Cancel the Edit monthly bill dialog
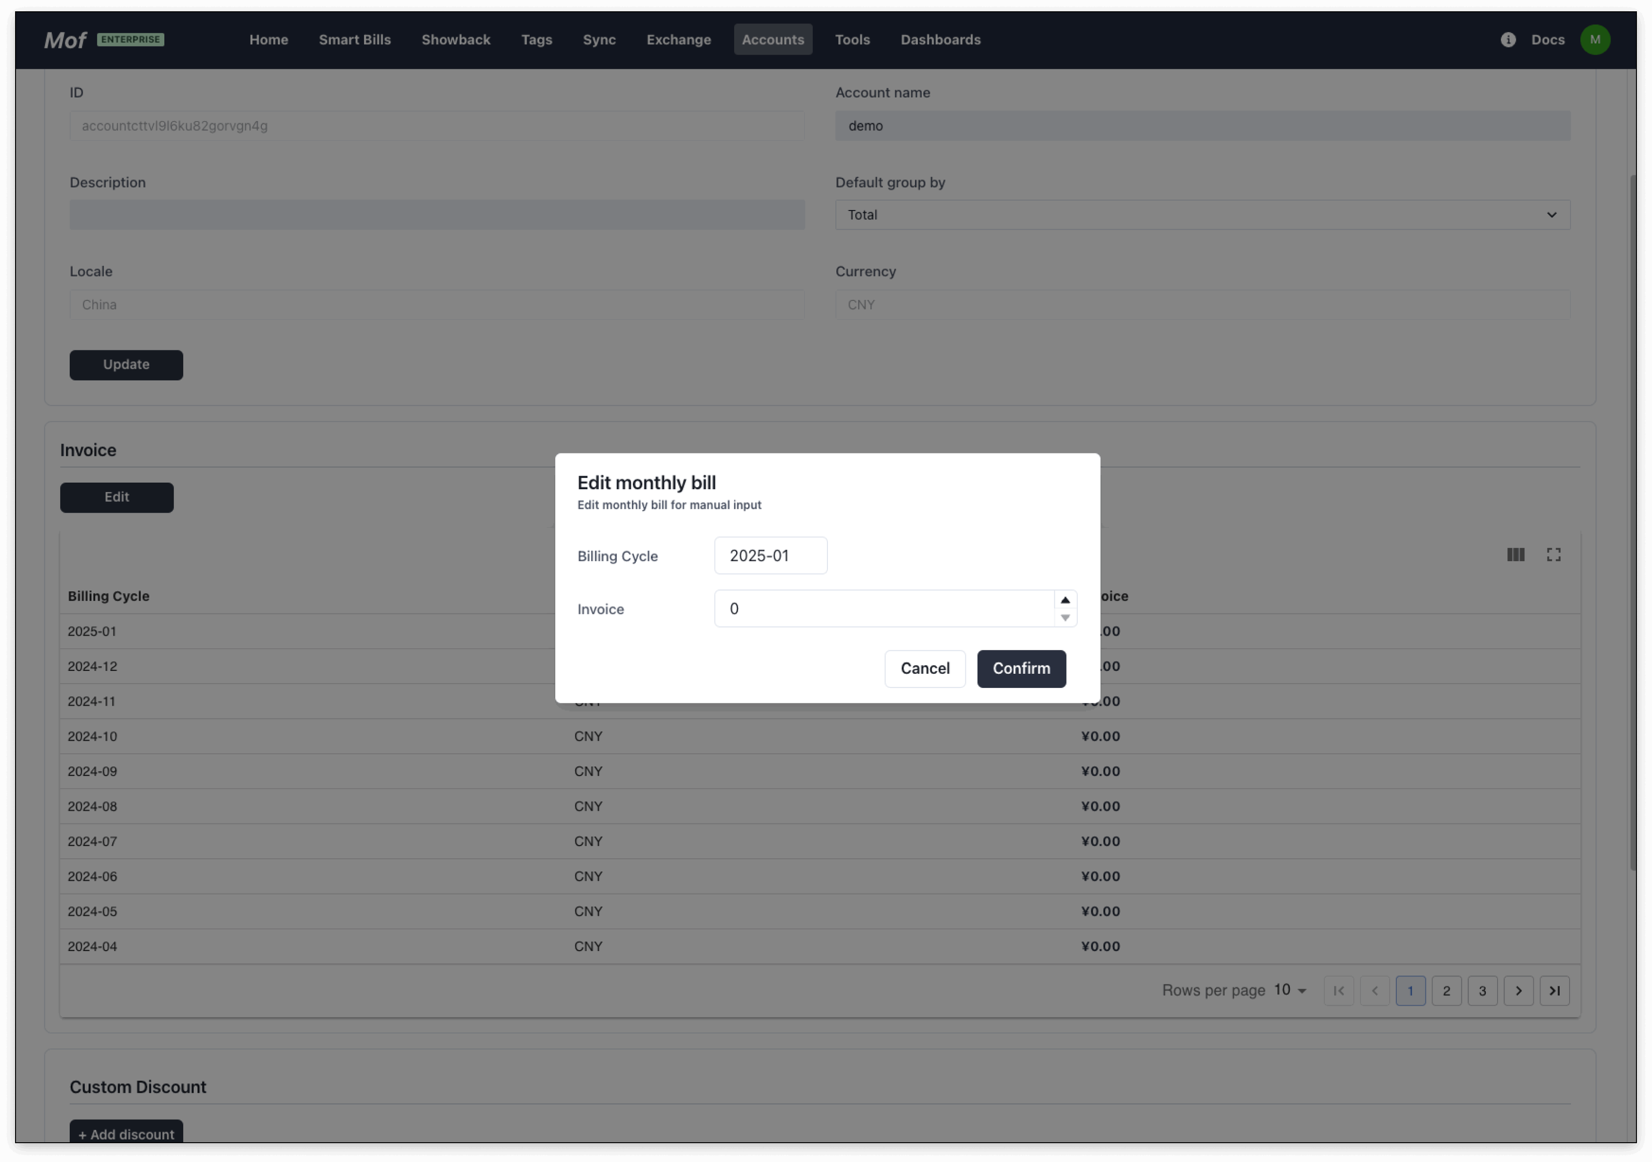Viewport: 1652px width, 1162px height. pos(924,669)
